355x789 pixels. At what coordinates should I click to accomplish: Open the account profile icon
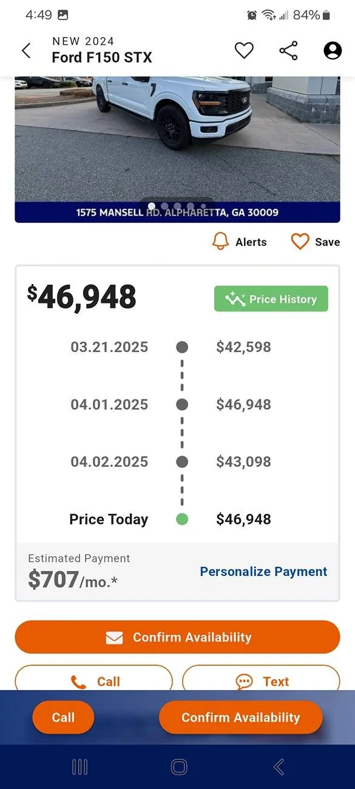tap(332, 51)
